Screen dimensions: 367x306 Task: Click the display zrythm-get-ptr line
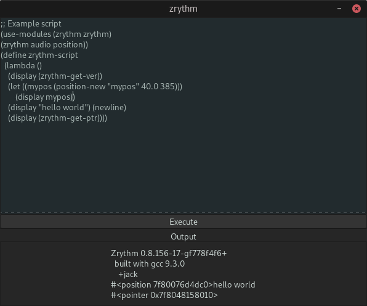click(58, 118)
